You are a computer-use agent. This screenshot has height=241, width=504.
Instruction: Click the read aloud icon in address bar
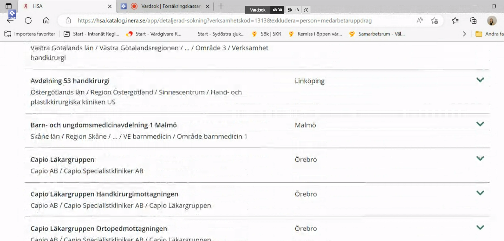[420, 21]
